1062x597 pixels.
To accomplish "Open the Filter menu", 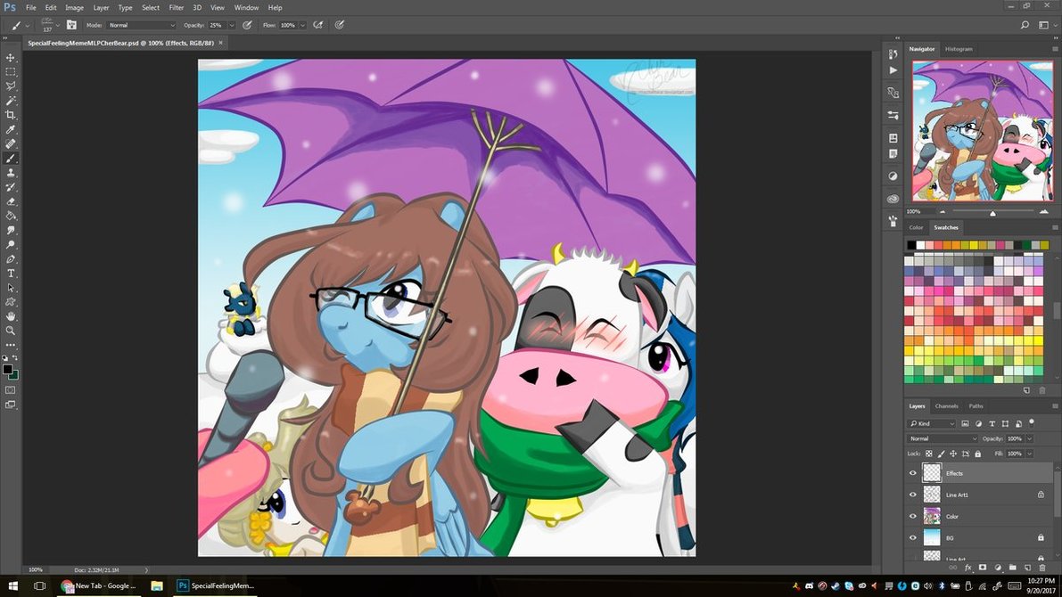I will pyautogui.click(x=177, y=7).
